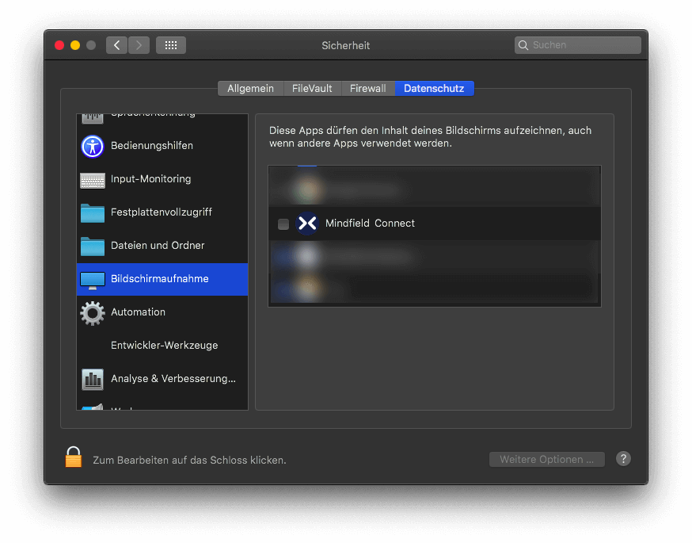Image resolution: width=692 pixels, height=543 pixels.
Task: Open the FileVault tab
Action: [312, 89]
